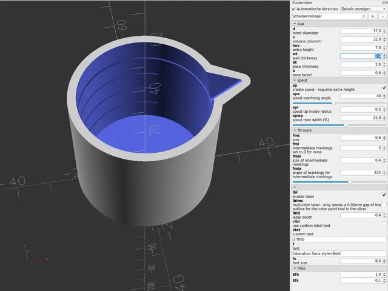Screen dimensions: 388x291
Task: Click the $fs spinner arrows
Action: point(384,281)
